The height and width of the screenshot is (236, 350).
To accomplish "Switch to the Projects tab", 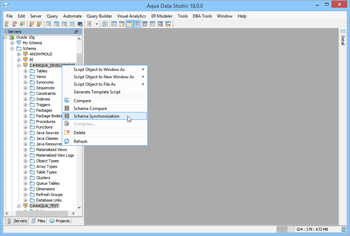I will point(59,221).
